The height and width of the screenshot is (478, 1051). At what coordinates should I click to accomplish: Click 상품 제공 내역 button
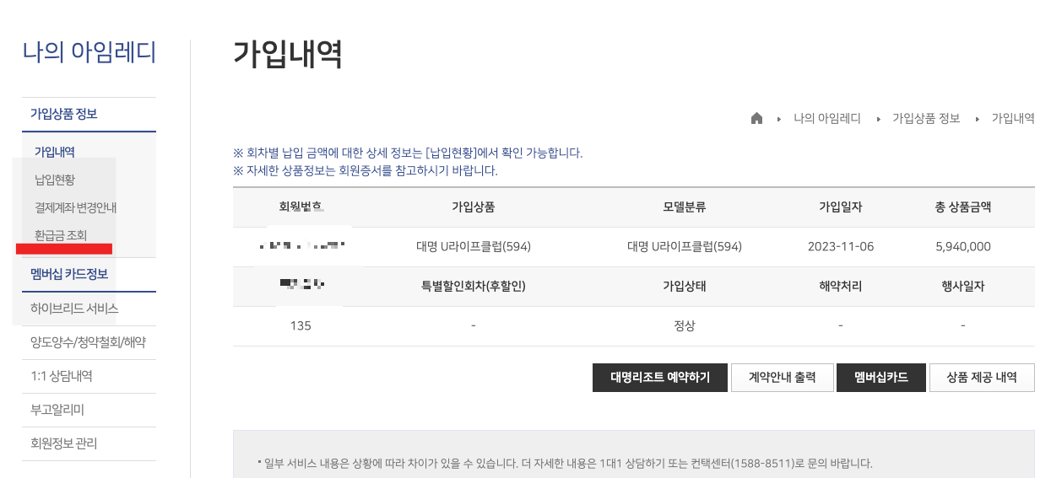pos(982,378)
